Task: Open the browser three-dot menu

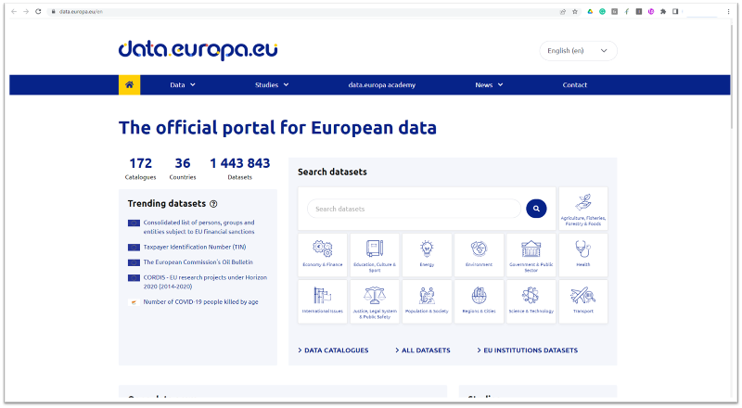Action: (728, 11)
